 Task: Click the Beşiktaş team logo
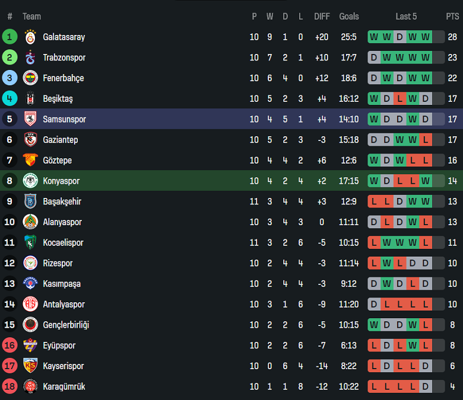[30, 98]
